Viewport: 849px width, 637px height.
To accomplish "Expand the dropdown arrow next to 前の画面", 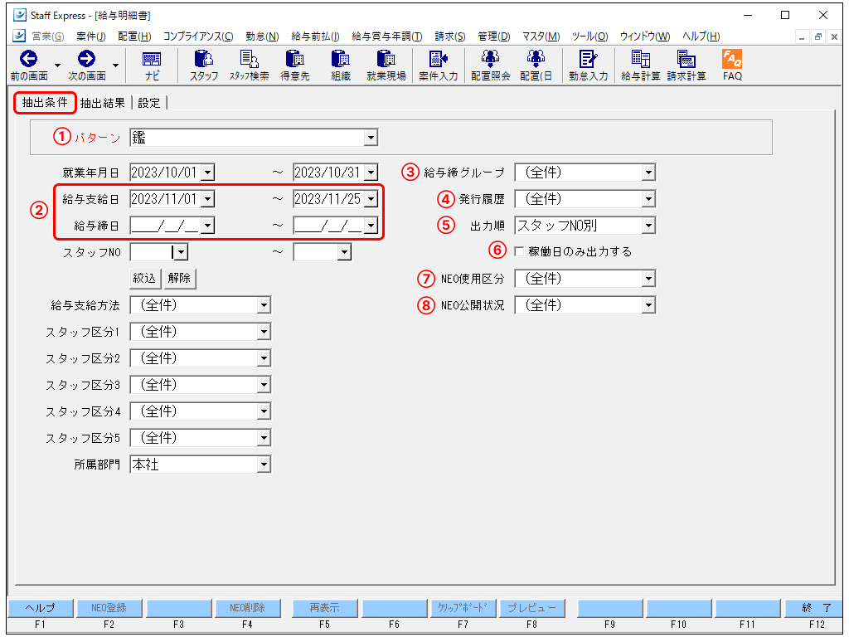I will pos(57,66).
